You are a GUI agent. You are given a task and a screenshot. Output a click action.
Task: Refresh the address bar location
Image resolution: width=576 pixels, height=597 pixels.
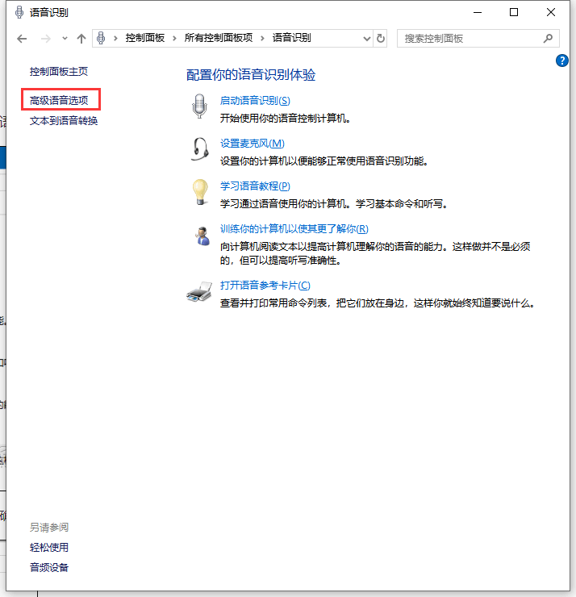[x=381, y=38]
